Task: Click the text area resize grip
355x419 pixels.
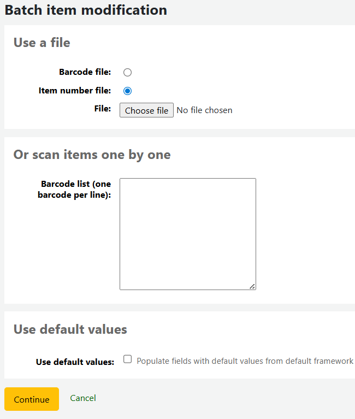Action: pyautogui.click(x=252, y=286)
